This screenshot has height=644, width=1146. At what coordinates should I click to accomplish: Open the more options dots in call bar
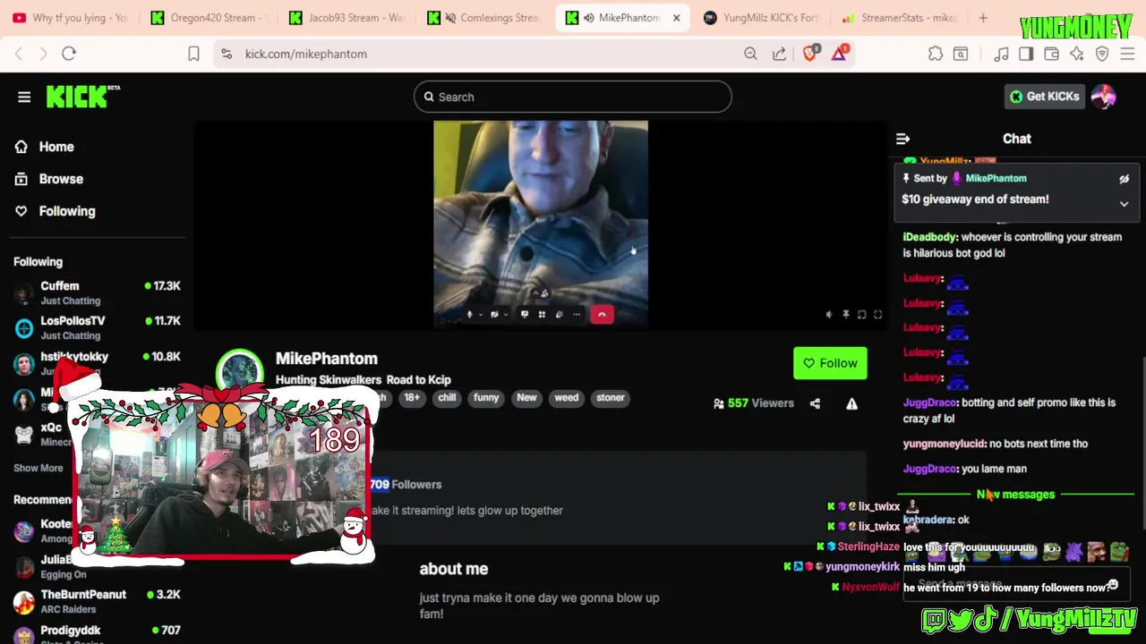(577, 315)
